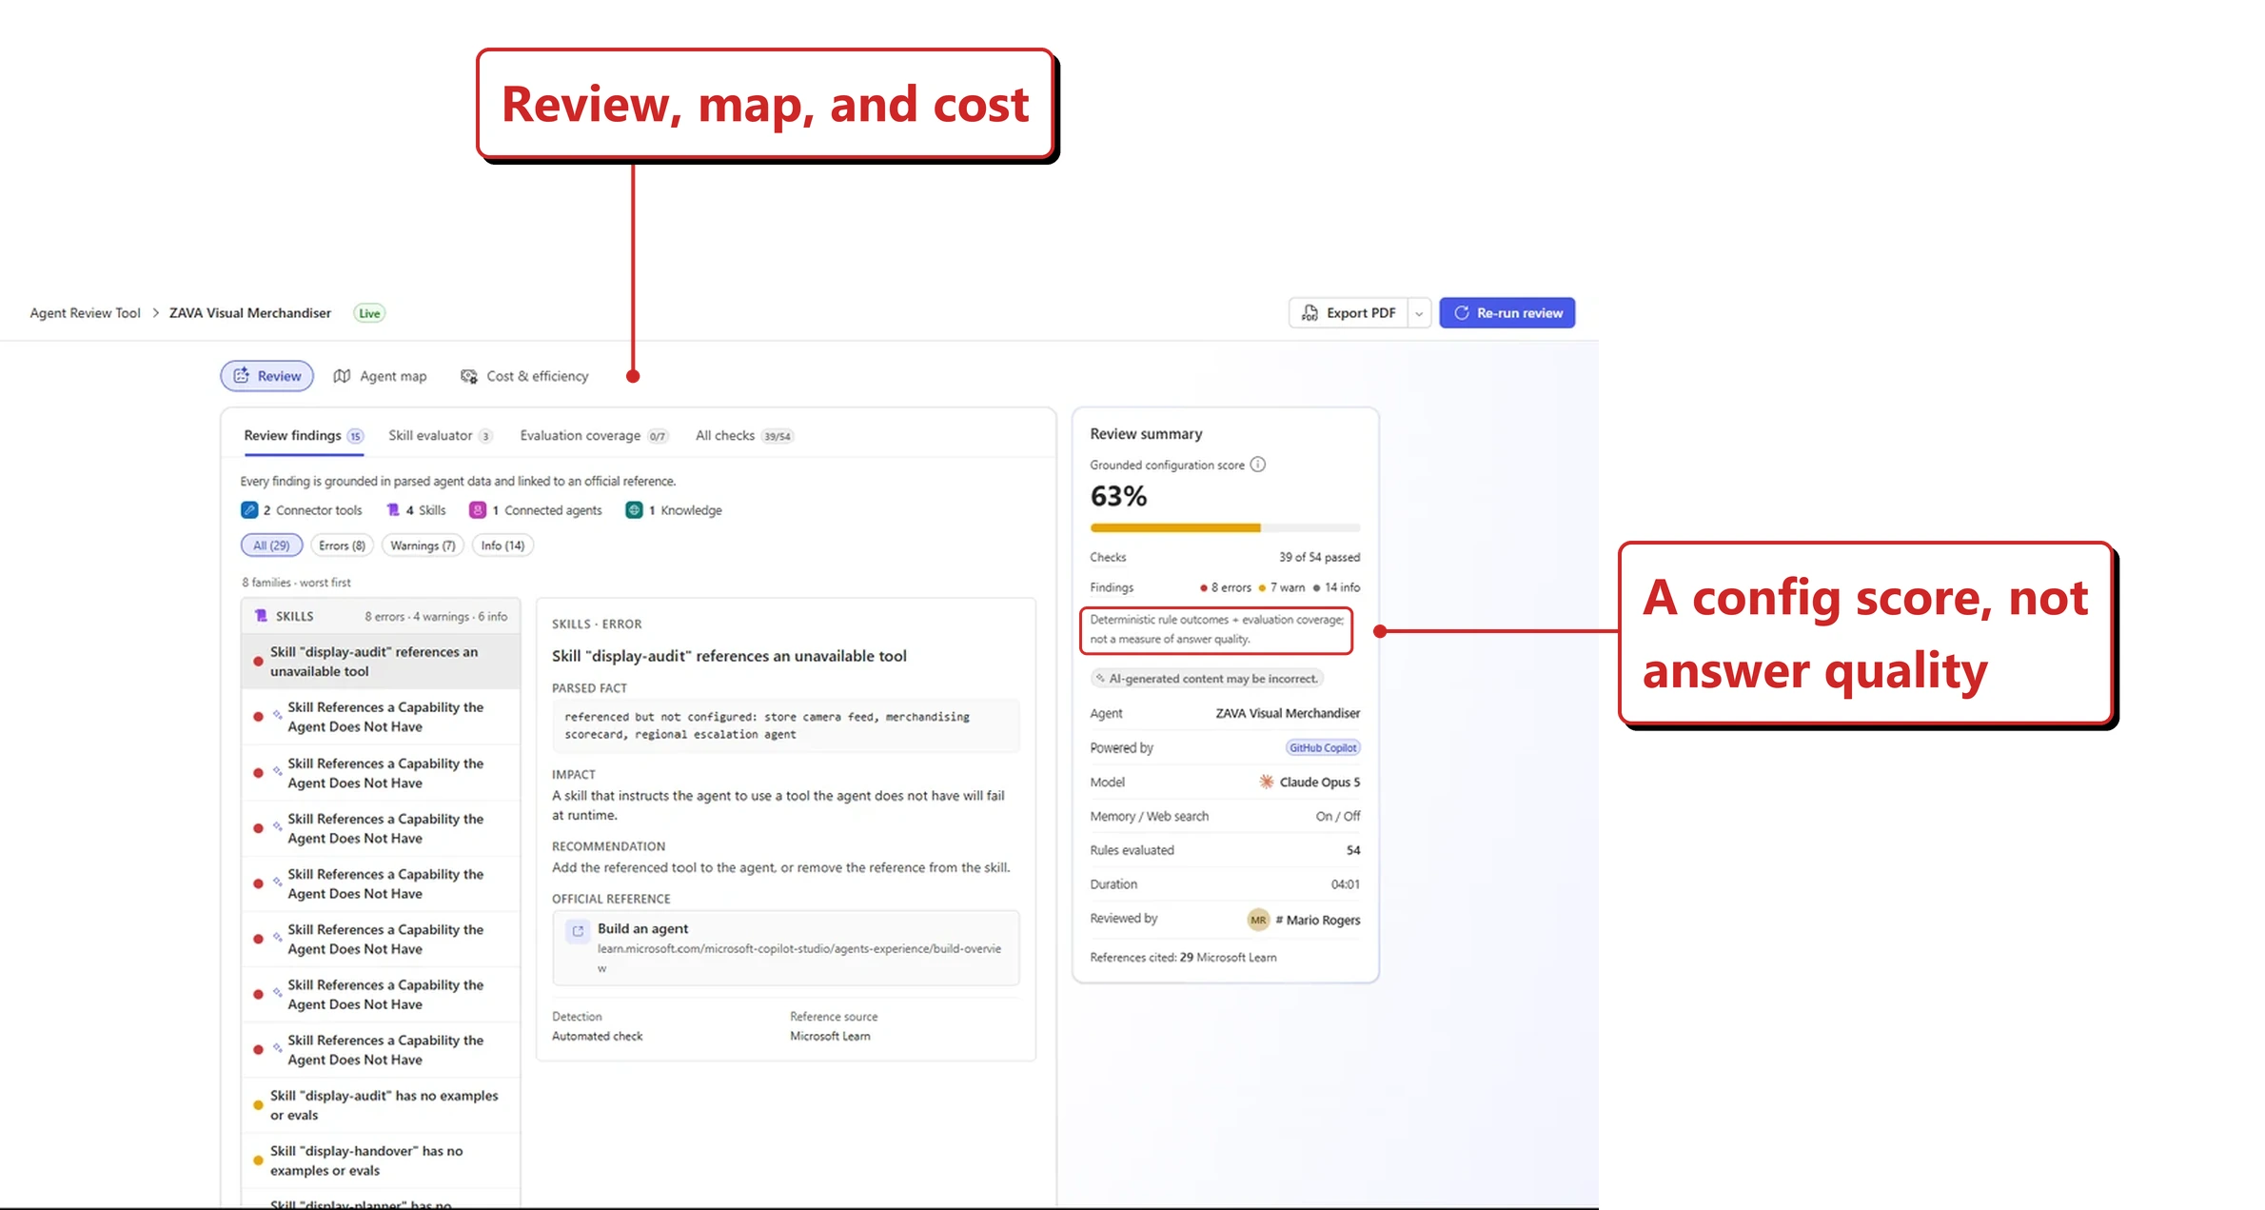Open the All checks tab

(x=743, y=436)
